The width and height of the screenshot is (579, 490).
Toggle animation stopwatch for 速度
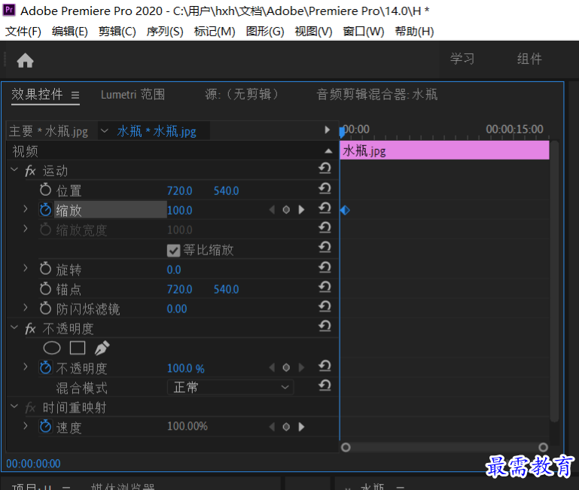(45, 427)
